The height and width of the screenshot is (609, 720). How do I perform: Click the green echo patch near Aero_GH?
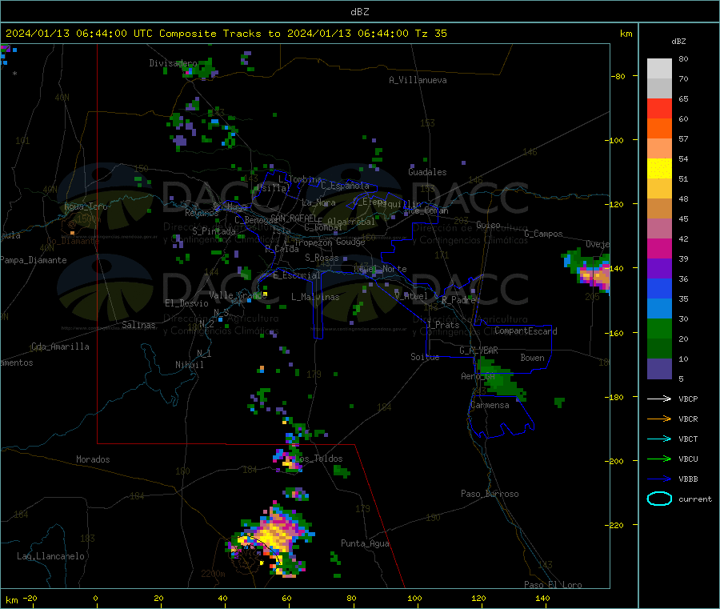502,379
